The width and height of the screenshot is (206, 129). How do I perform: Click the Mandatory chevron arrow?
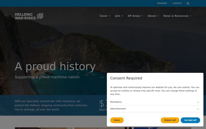pos(198,102)
